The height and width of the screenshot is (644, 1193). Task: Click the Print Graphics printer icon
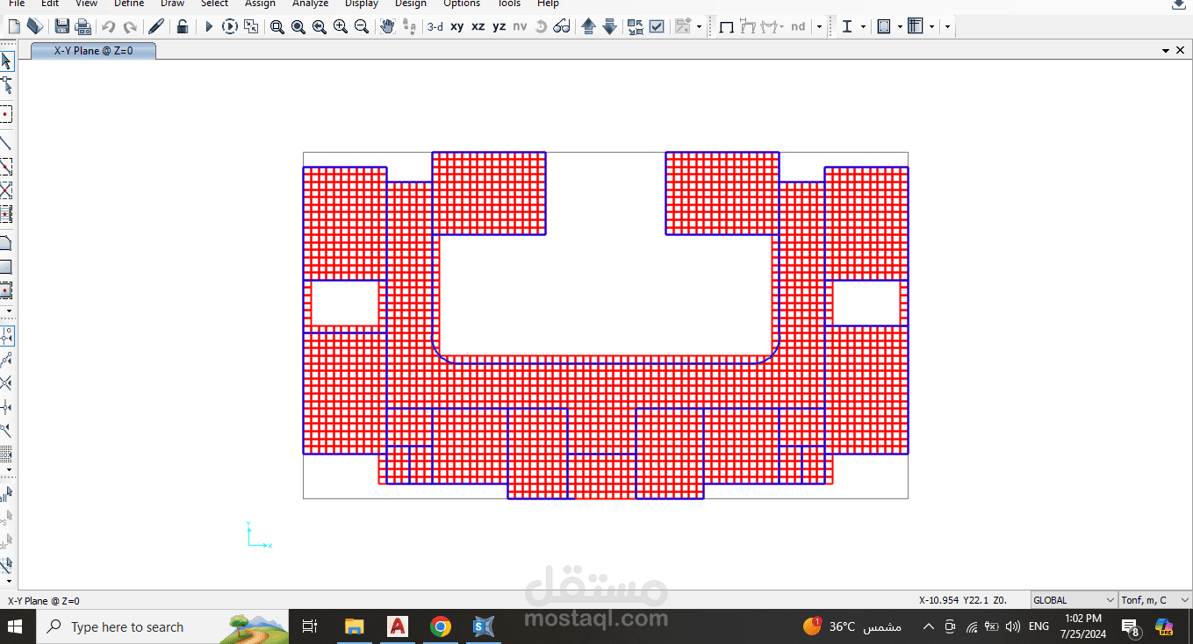coord(83,26)
